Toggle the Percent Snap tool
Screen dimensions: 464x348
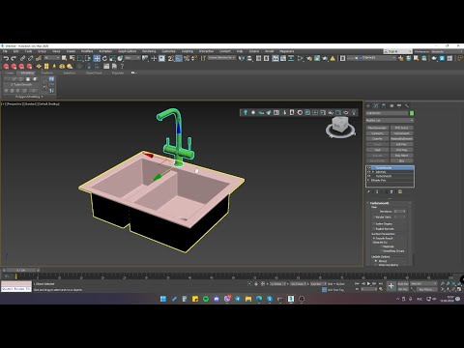point(187,58)
